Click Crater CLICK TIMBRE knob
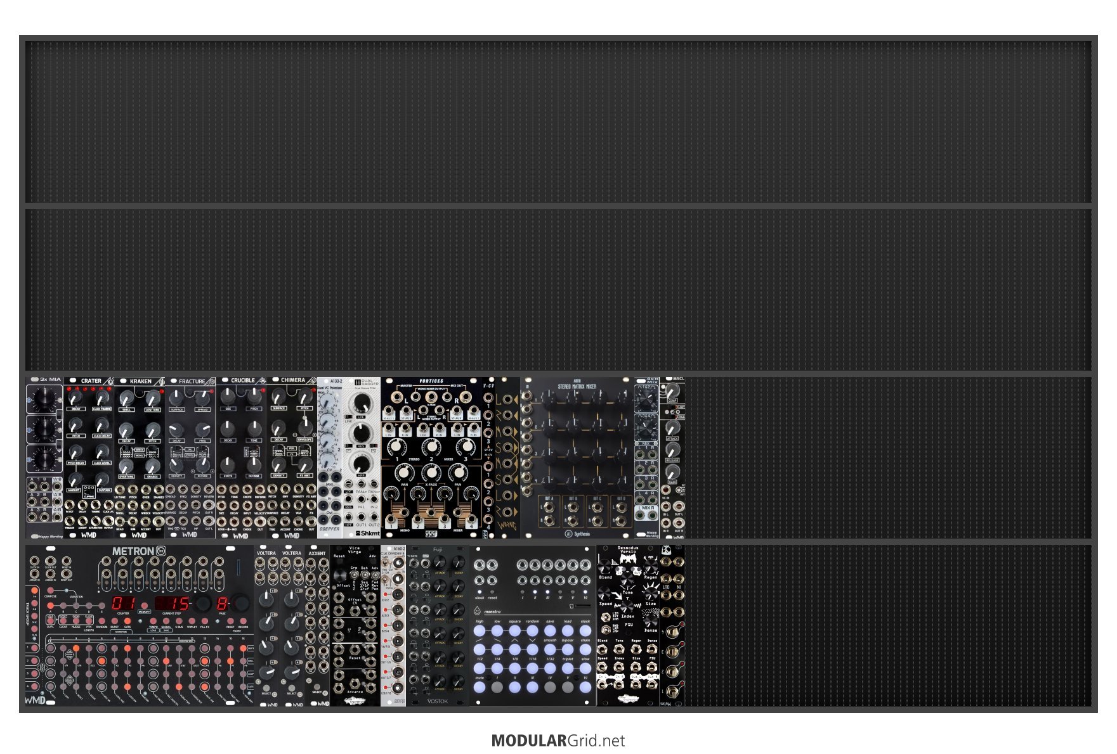Viewport: 1117px width, 754px height. 102,397
